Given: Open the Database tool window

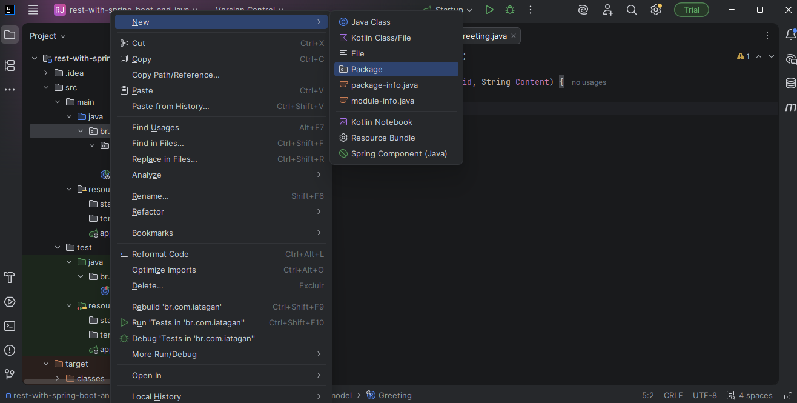Looking at the screenshot, I should tap(791, 83).
